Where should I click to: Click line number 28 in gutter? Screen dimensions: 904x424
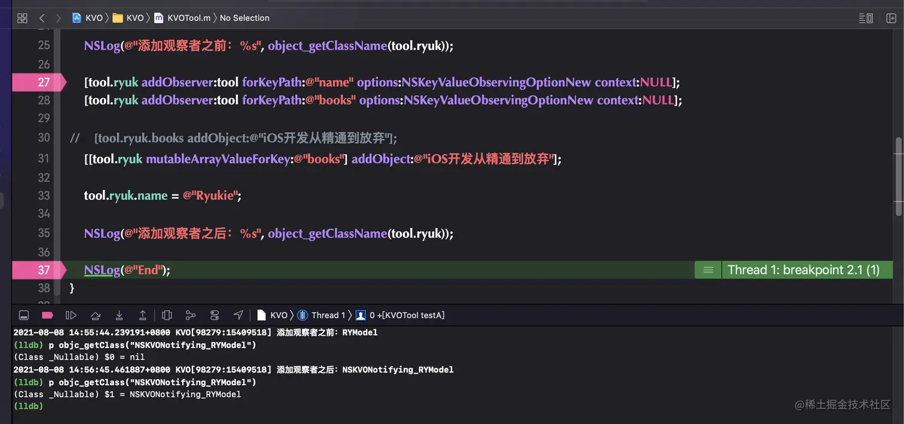[x=44, y=100]
